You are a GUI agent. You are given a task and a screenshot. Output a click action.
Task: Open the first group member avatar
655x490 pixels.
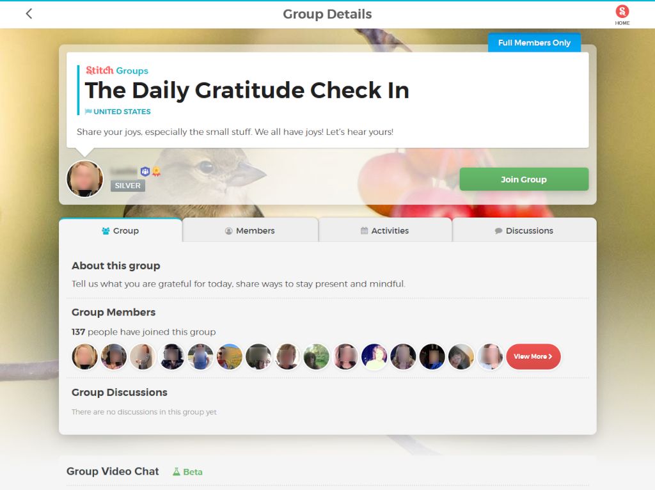[85, 356]
